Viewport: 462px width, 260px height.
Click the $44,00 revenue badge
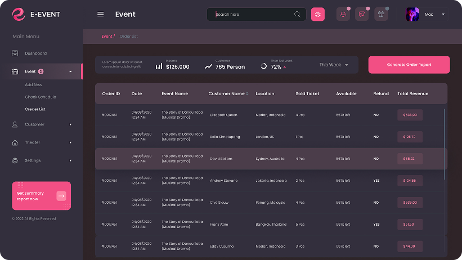point(410,246)
